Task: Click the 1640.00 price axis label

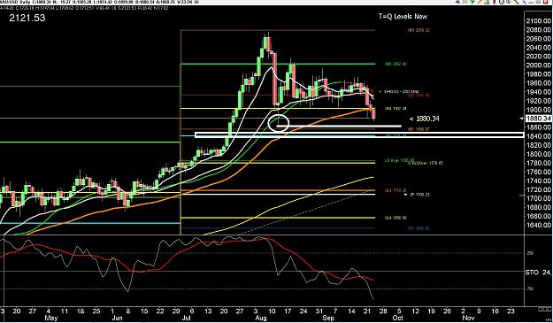Action: [539, 225]
